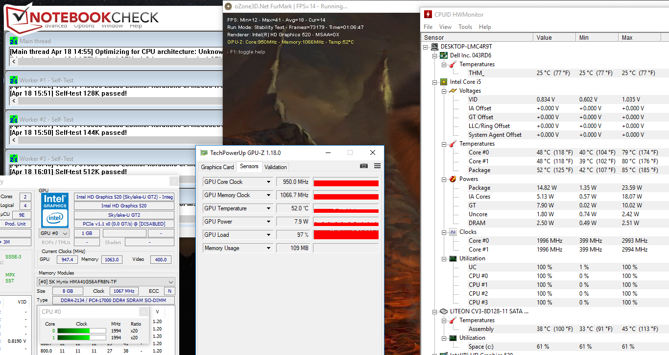Screen dimensions: 669x355
Task: Open the GPU Power sensor dropdown
Action: (x=268, y=222)
